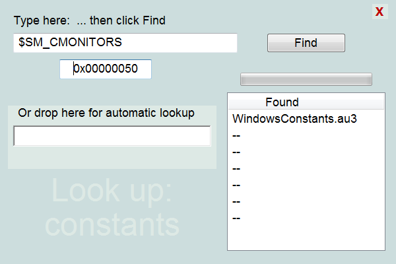Click the progress bar below Find
This screenshot has height=264, width=396.
tap(306, 79)
